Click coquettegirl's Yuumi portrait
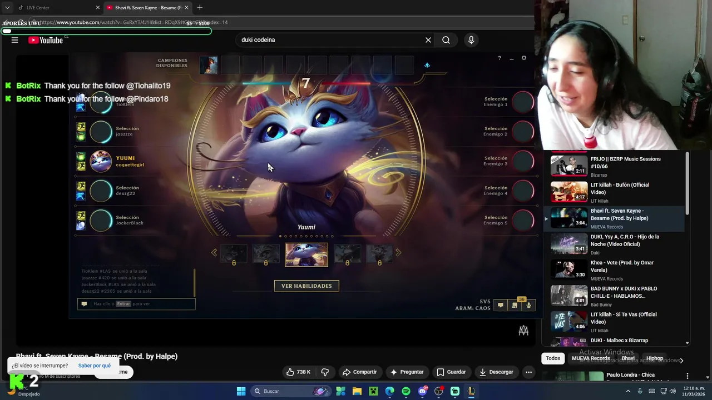712x400 pixels. 101,162
